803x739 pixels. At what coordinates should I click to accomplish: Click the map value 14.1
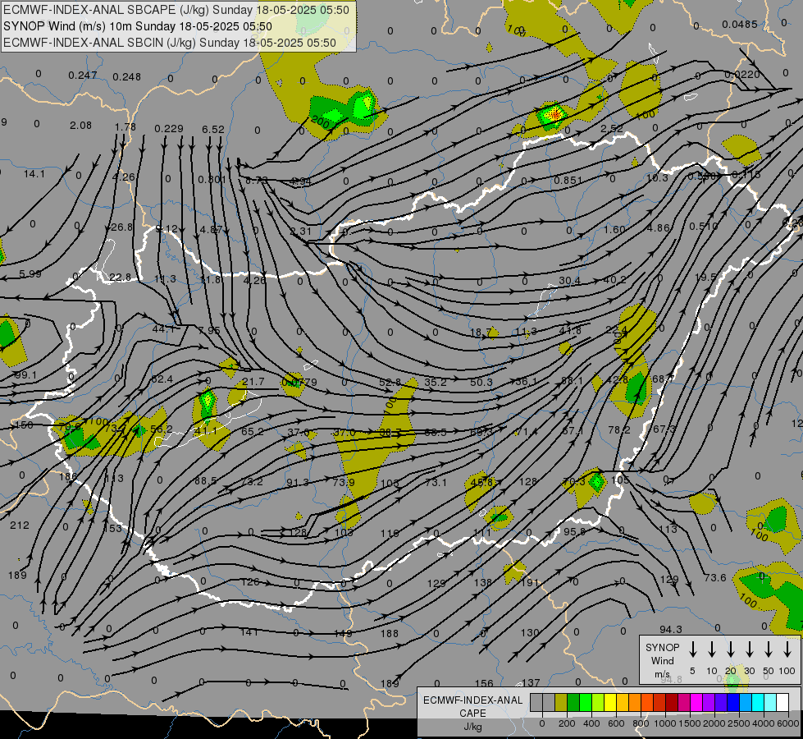click(34, 174)
